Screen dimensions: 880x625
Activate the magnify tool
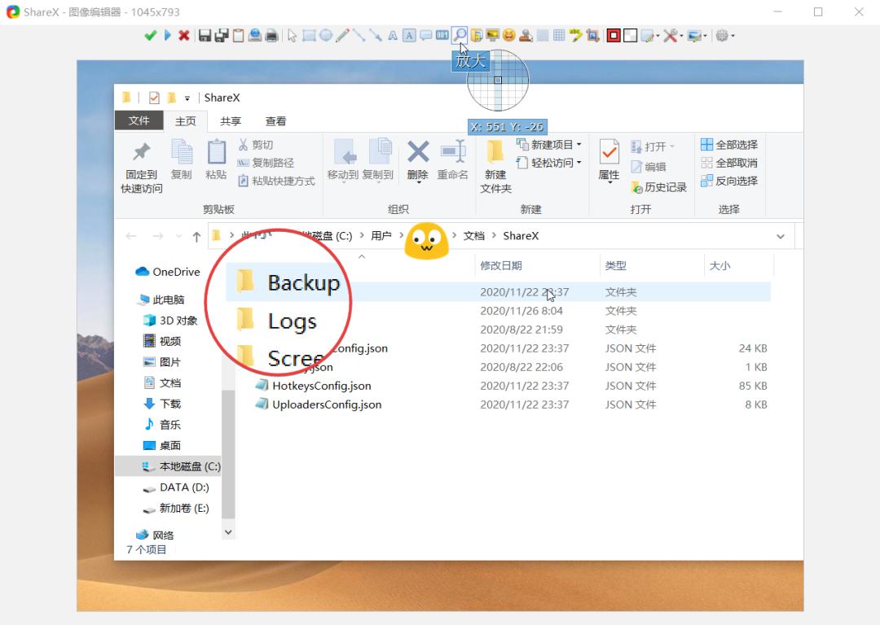click(460, 36)
